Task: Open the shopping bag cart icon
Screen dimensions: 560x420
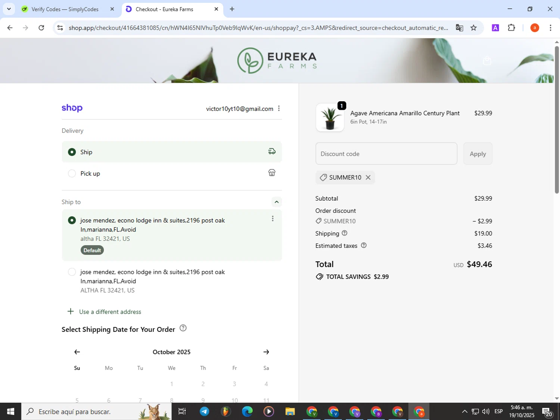Action: click(487, 60)
